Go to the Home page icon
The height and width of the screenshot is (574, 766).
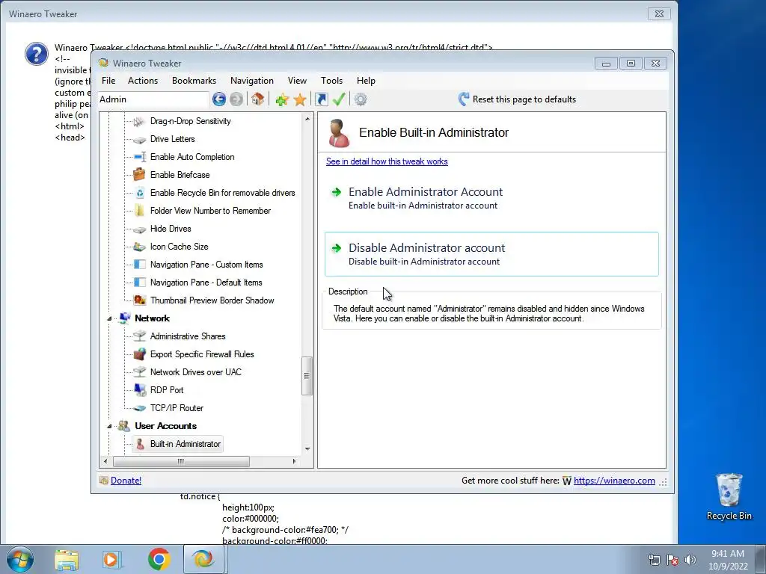coord(257,99)
